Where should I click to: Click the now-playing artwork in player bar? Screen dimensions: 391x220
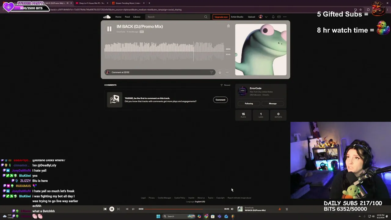[x=240, y=209]
